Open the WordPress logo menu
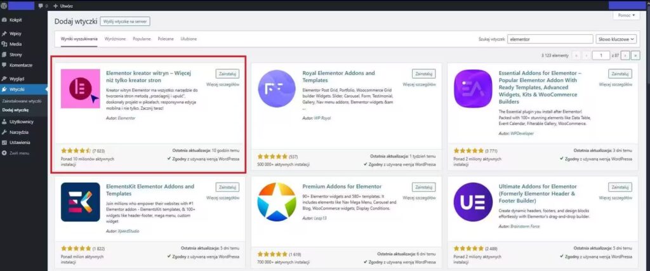The image size is (650, 271). pos(4,5)
